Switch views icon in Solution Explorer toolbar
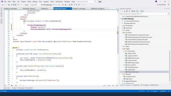171x96 pixels. (127, 11)
